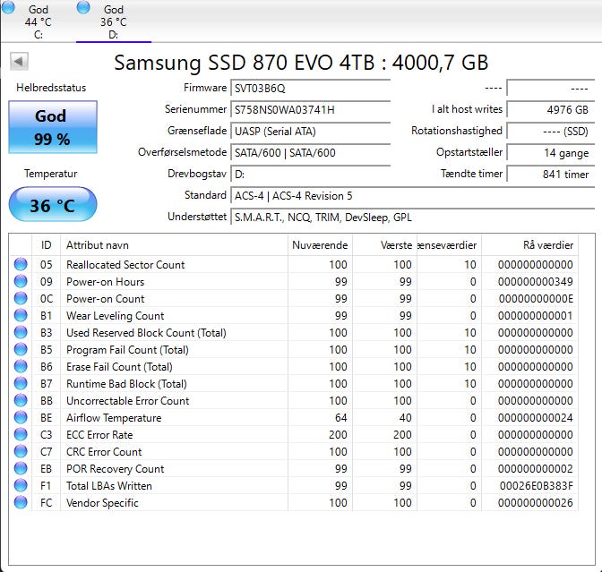Select the Used Reserved Block Count (Total) text
This screenshot has height=572, width=602.
pyautogui.click(x=146, y=333)
